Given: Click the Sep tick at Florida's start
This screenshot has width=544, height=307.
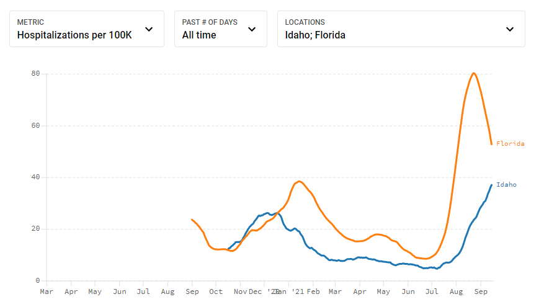Looking at the screenshot, I should click(192, 291).
